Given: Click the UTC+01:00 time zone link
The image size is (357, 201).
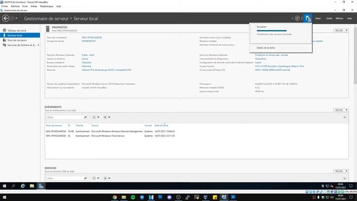Looking at the screenshot, I should 279,66.
